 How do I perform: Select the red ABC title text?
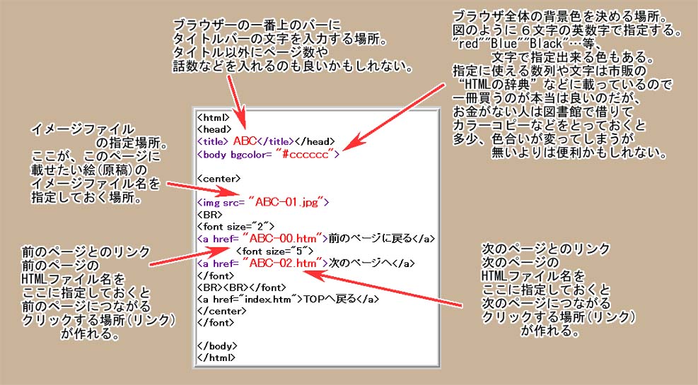pyautogui.click(x=245, y=141)
